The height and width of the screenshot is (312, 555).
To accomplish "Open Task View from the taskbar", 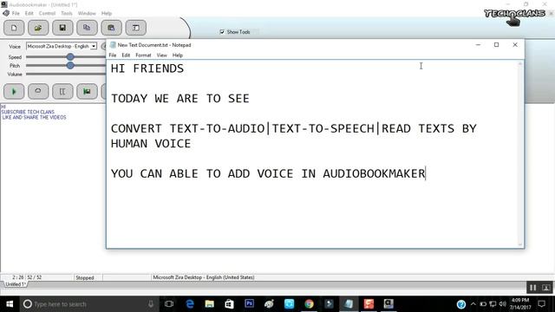I will tap(169, 304).
